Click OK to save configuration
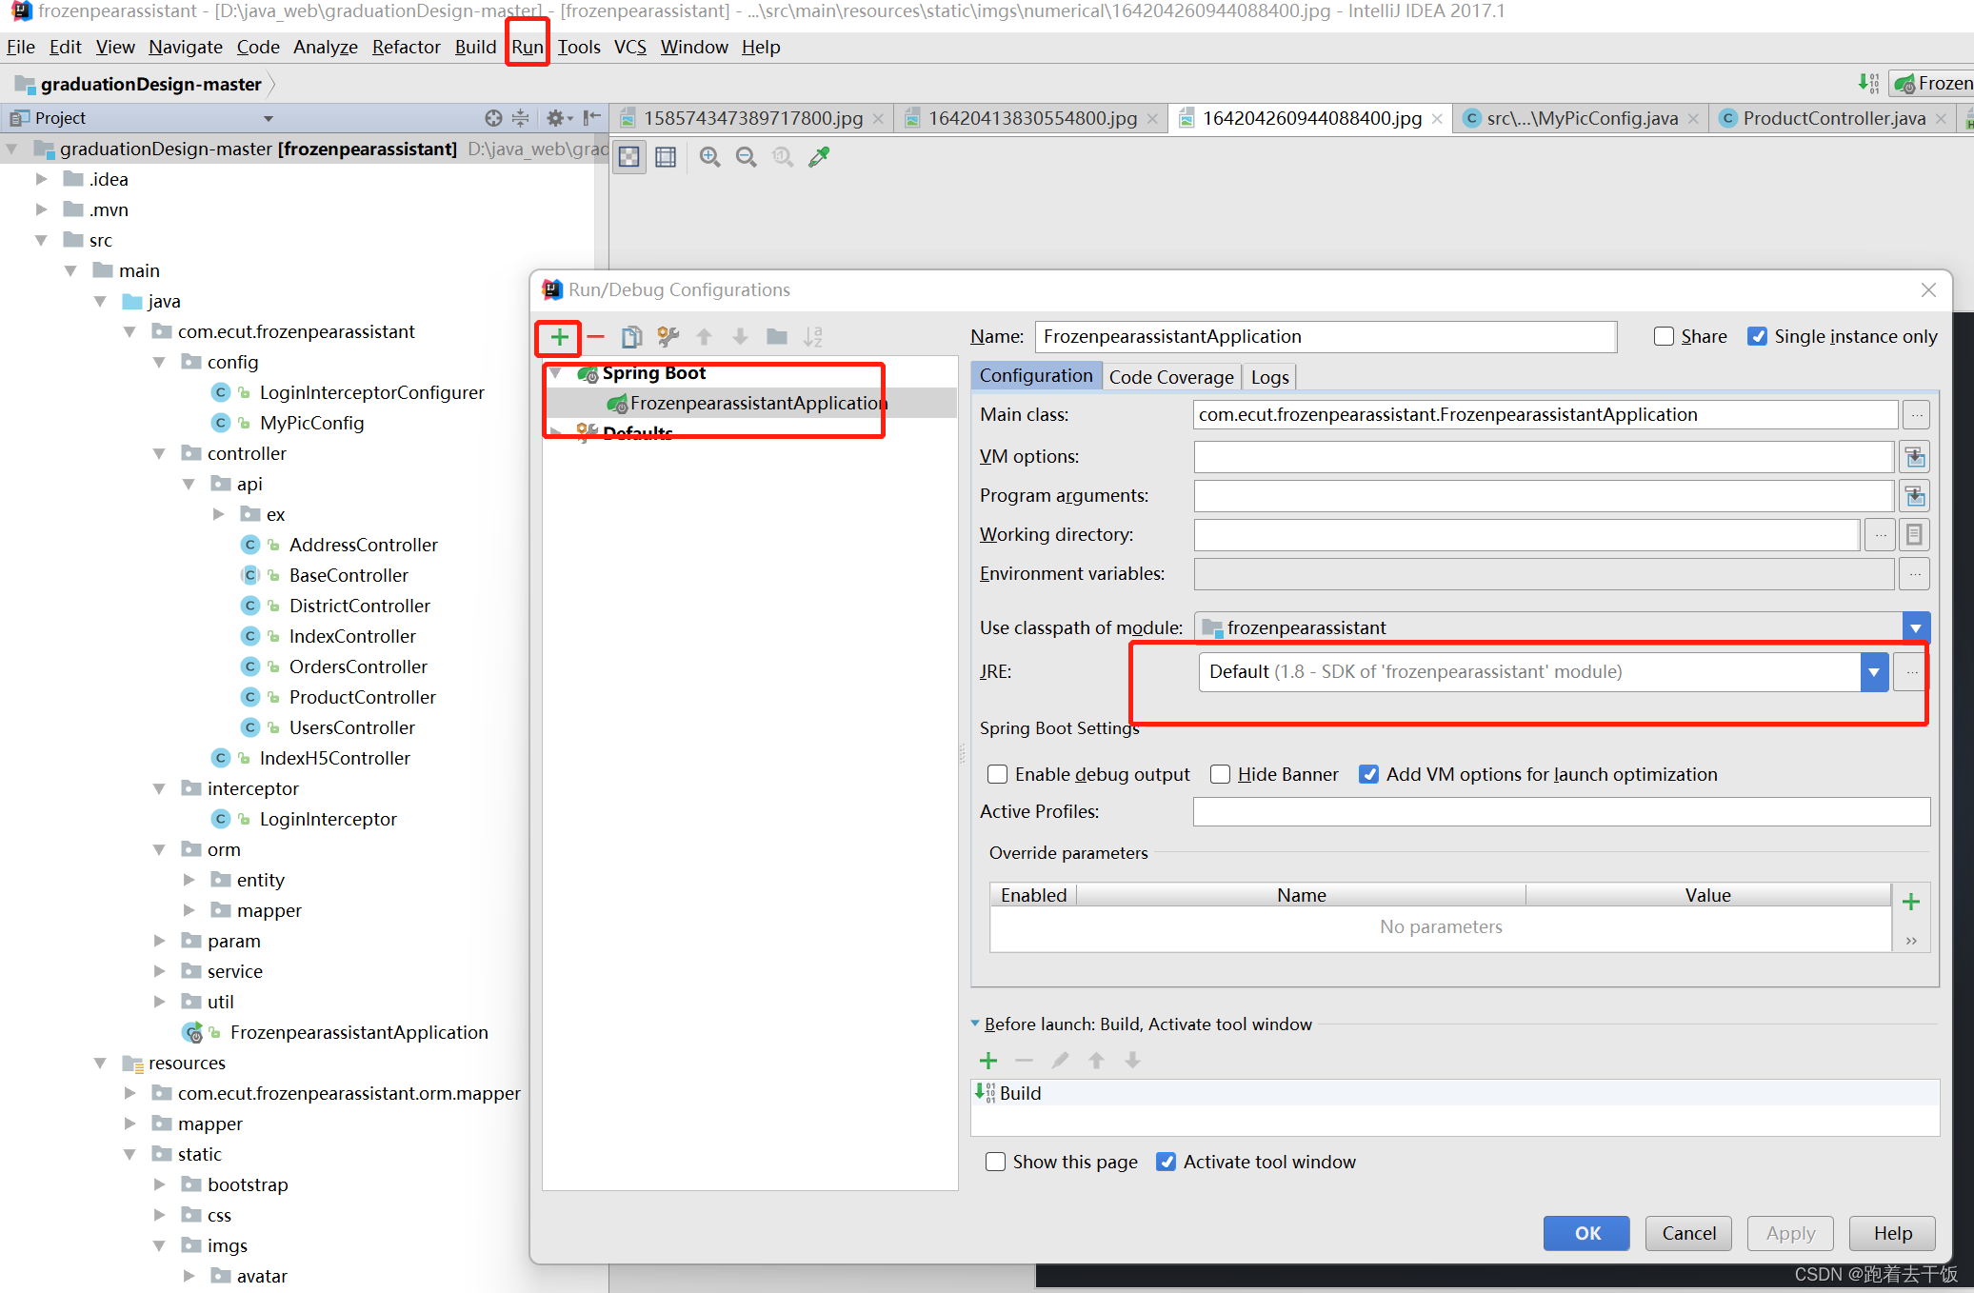The image size is (1974, 1293). pyautogui.click(x=1586, y=1234)
